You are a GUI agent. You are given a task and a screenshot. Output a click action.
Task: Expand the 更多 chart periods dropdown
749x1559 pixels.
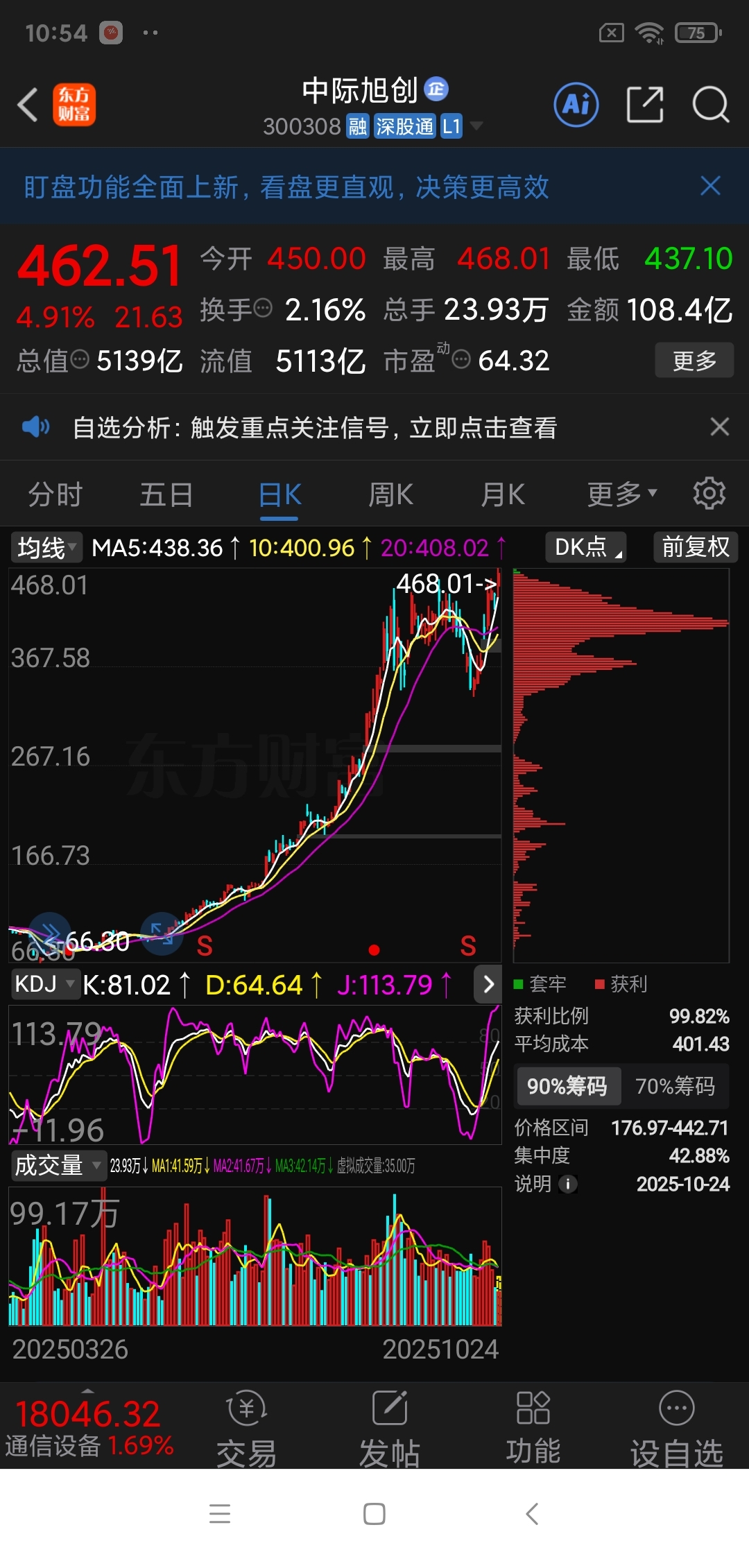pos(621,494)
